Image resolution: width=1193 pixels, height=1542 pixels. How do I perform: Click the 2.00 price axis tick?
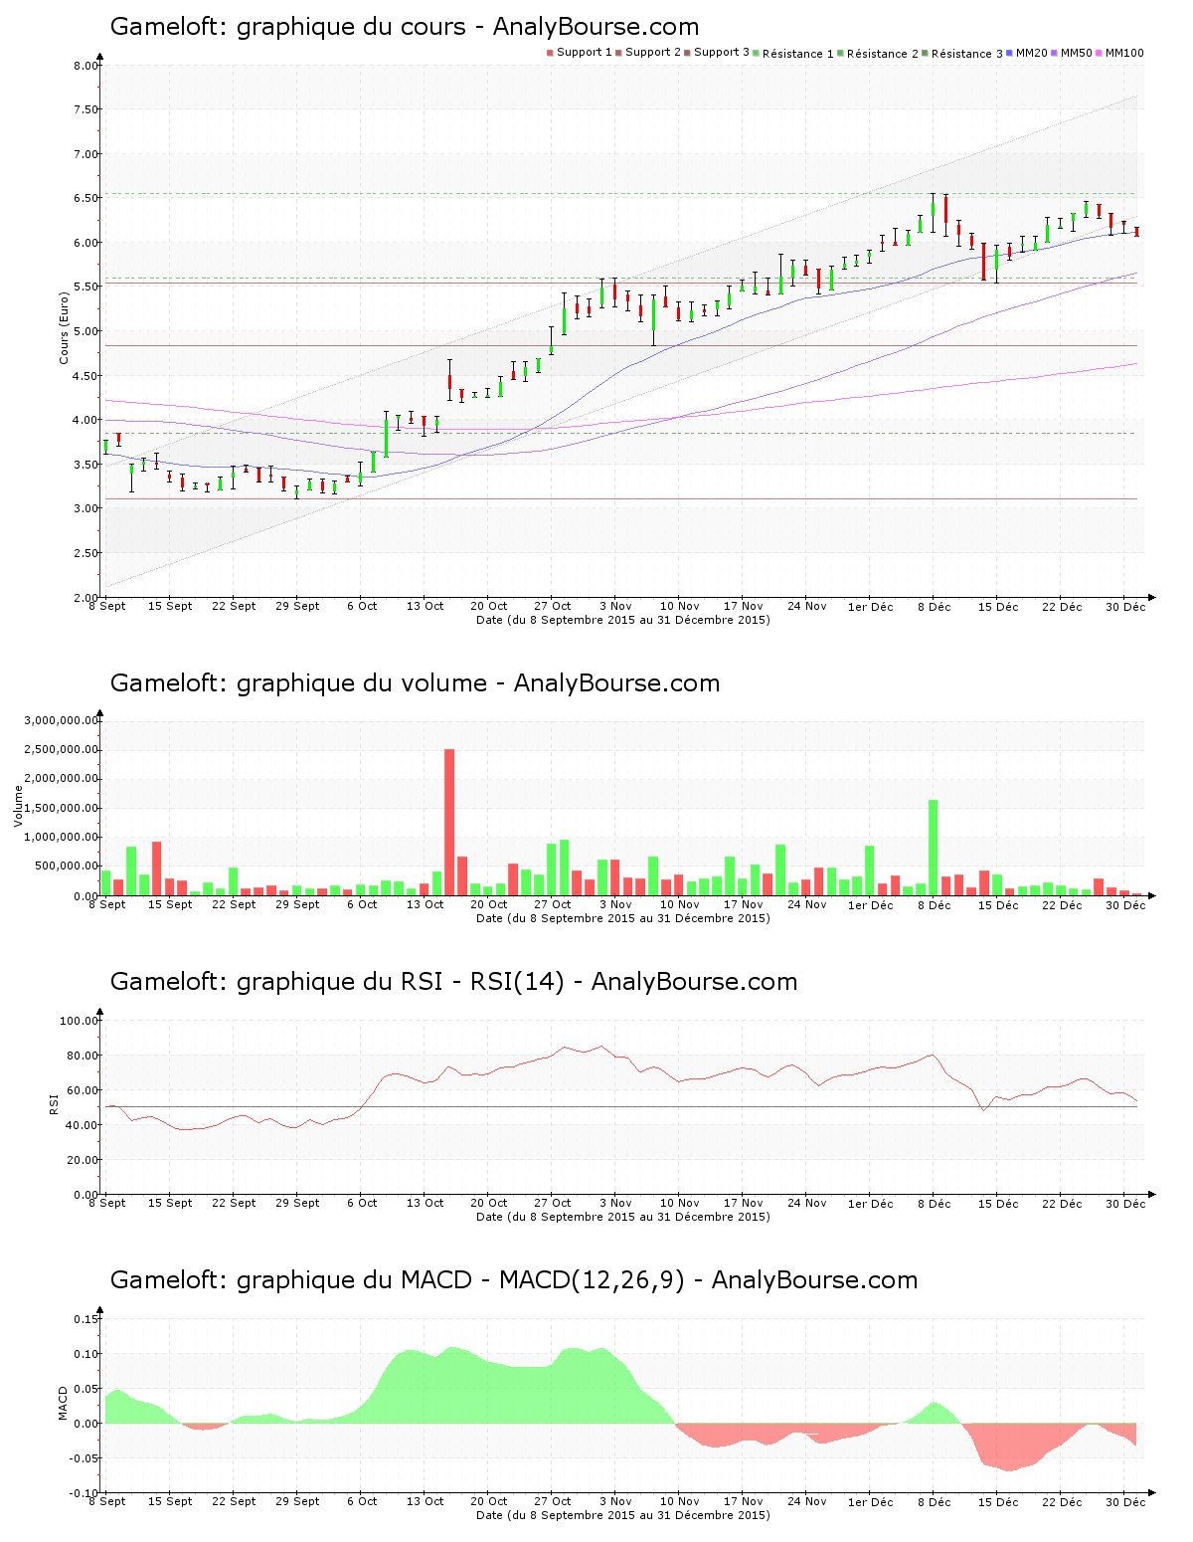pos(85,597)
